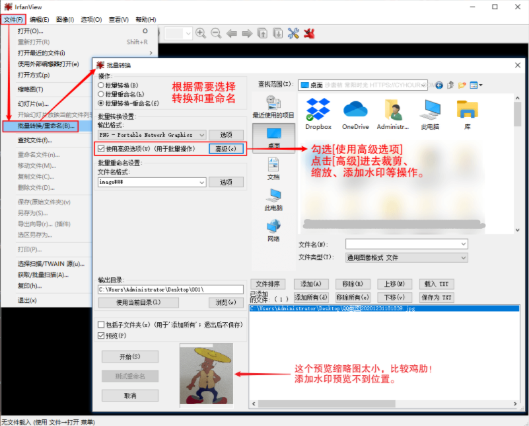
Task: Toggle 包括子文件夹 checkbox
Action: point(101,325)
